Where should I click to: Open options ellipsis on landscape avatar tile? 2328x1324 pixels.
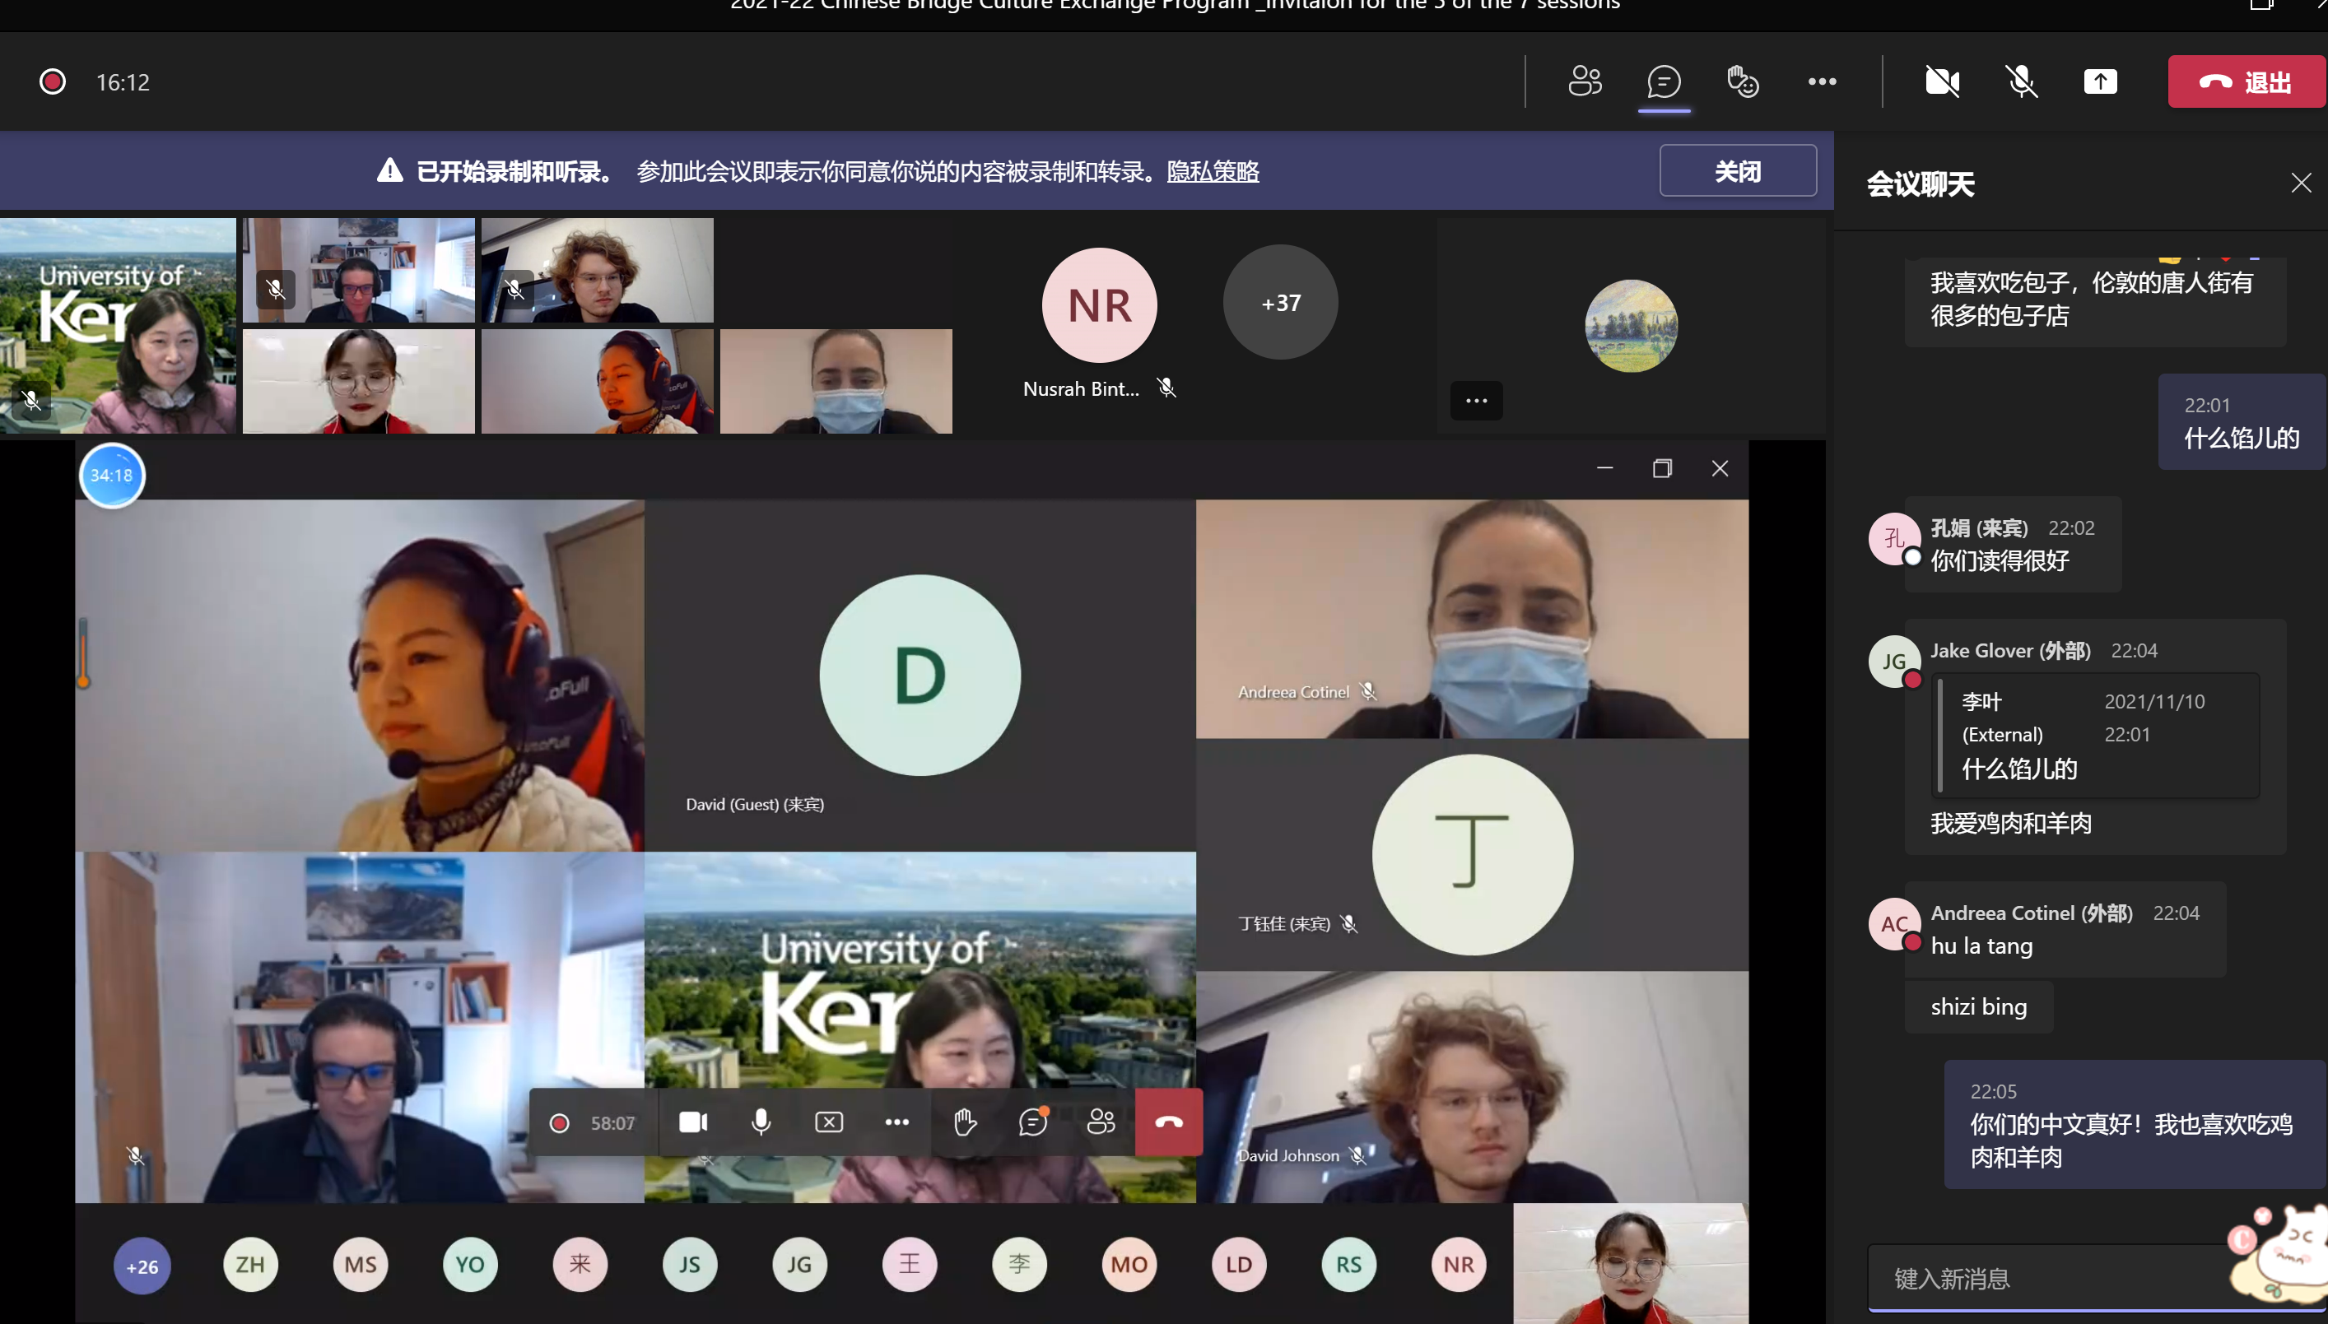[x=1476, y=401]
